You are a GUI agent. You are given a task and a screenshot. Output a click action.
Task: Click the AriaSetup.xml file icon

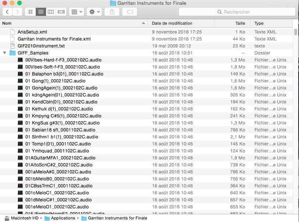[x=13, y=32]
